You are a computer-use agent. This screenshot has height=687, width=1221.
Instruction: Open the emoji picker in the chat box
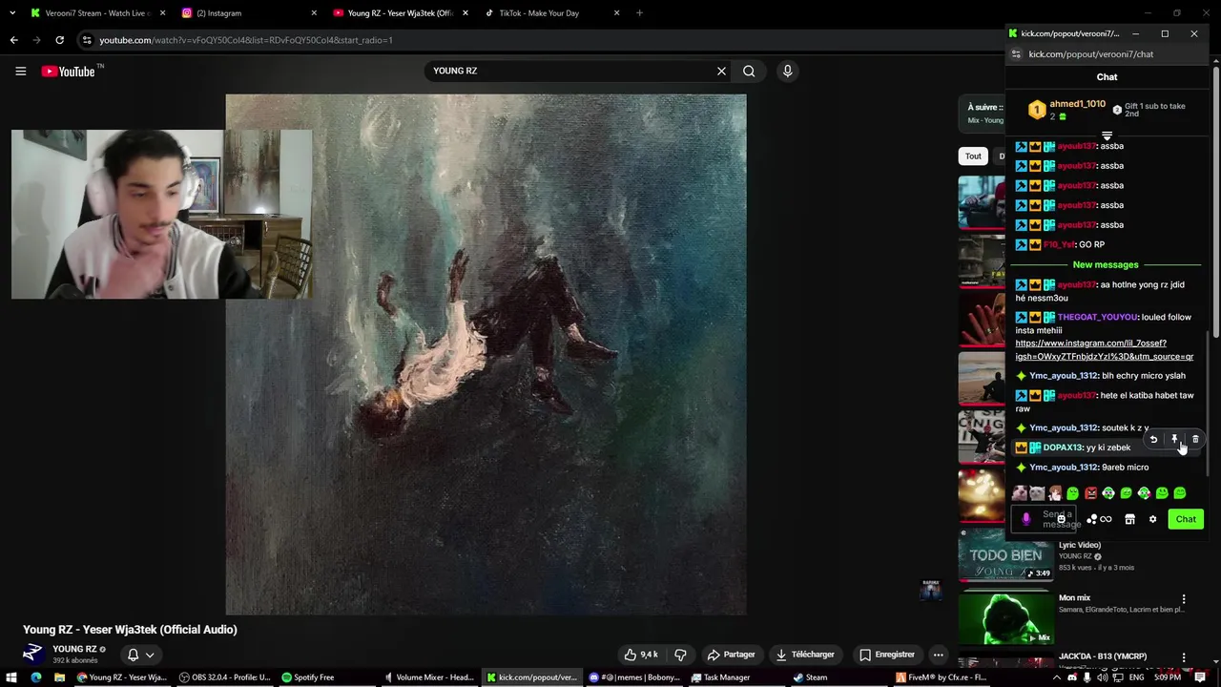[x=1061, y=519]
